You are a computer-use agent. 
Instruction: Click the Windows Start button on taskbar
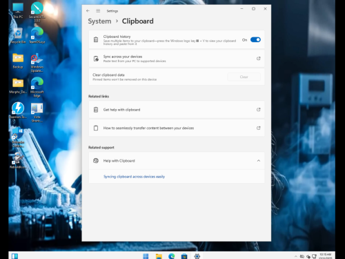146,256
